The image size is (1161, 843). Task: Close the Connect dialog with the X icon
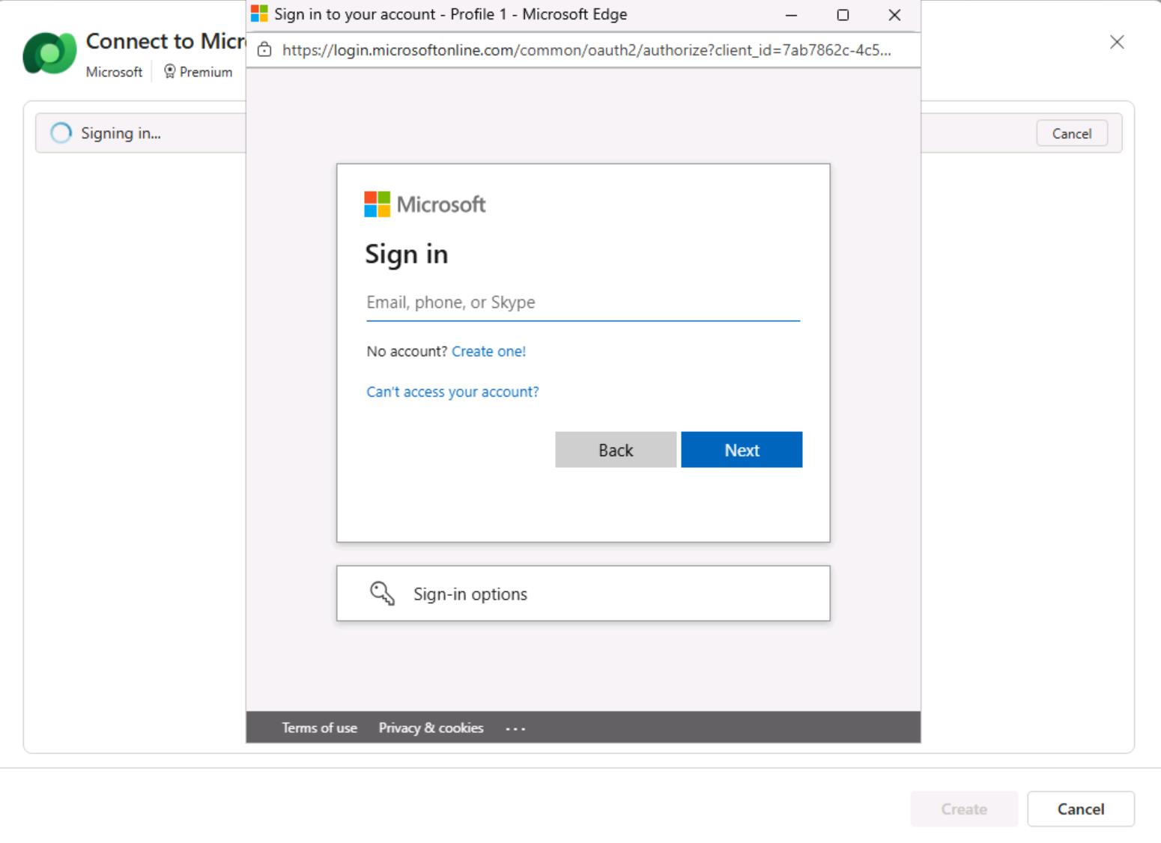(1117, 42)
